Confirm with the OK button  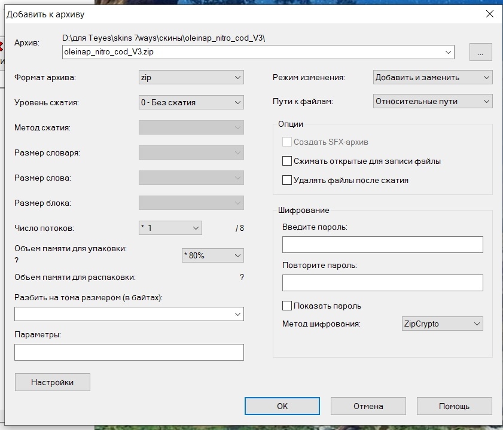[x=282, y=406]
